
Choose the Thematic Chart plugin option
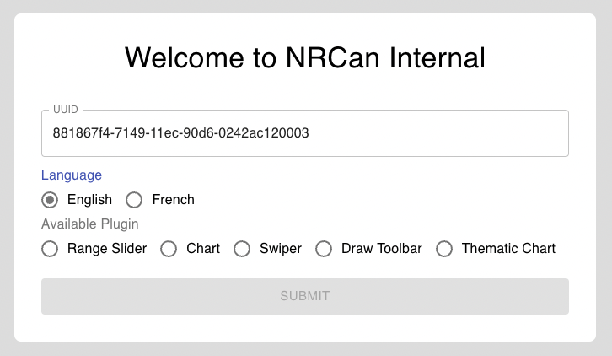pyautogui.click(x=444, y=249)
